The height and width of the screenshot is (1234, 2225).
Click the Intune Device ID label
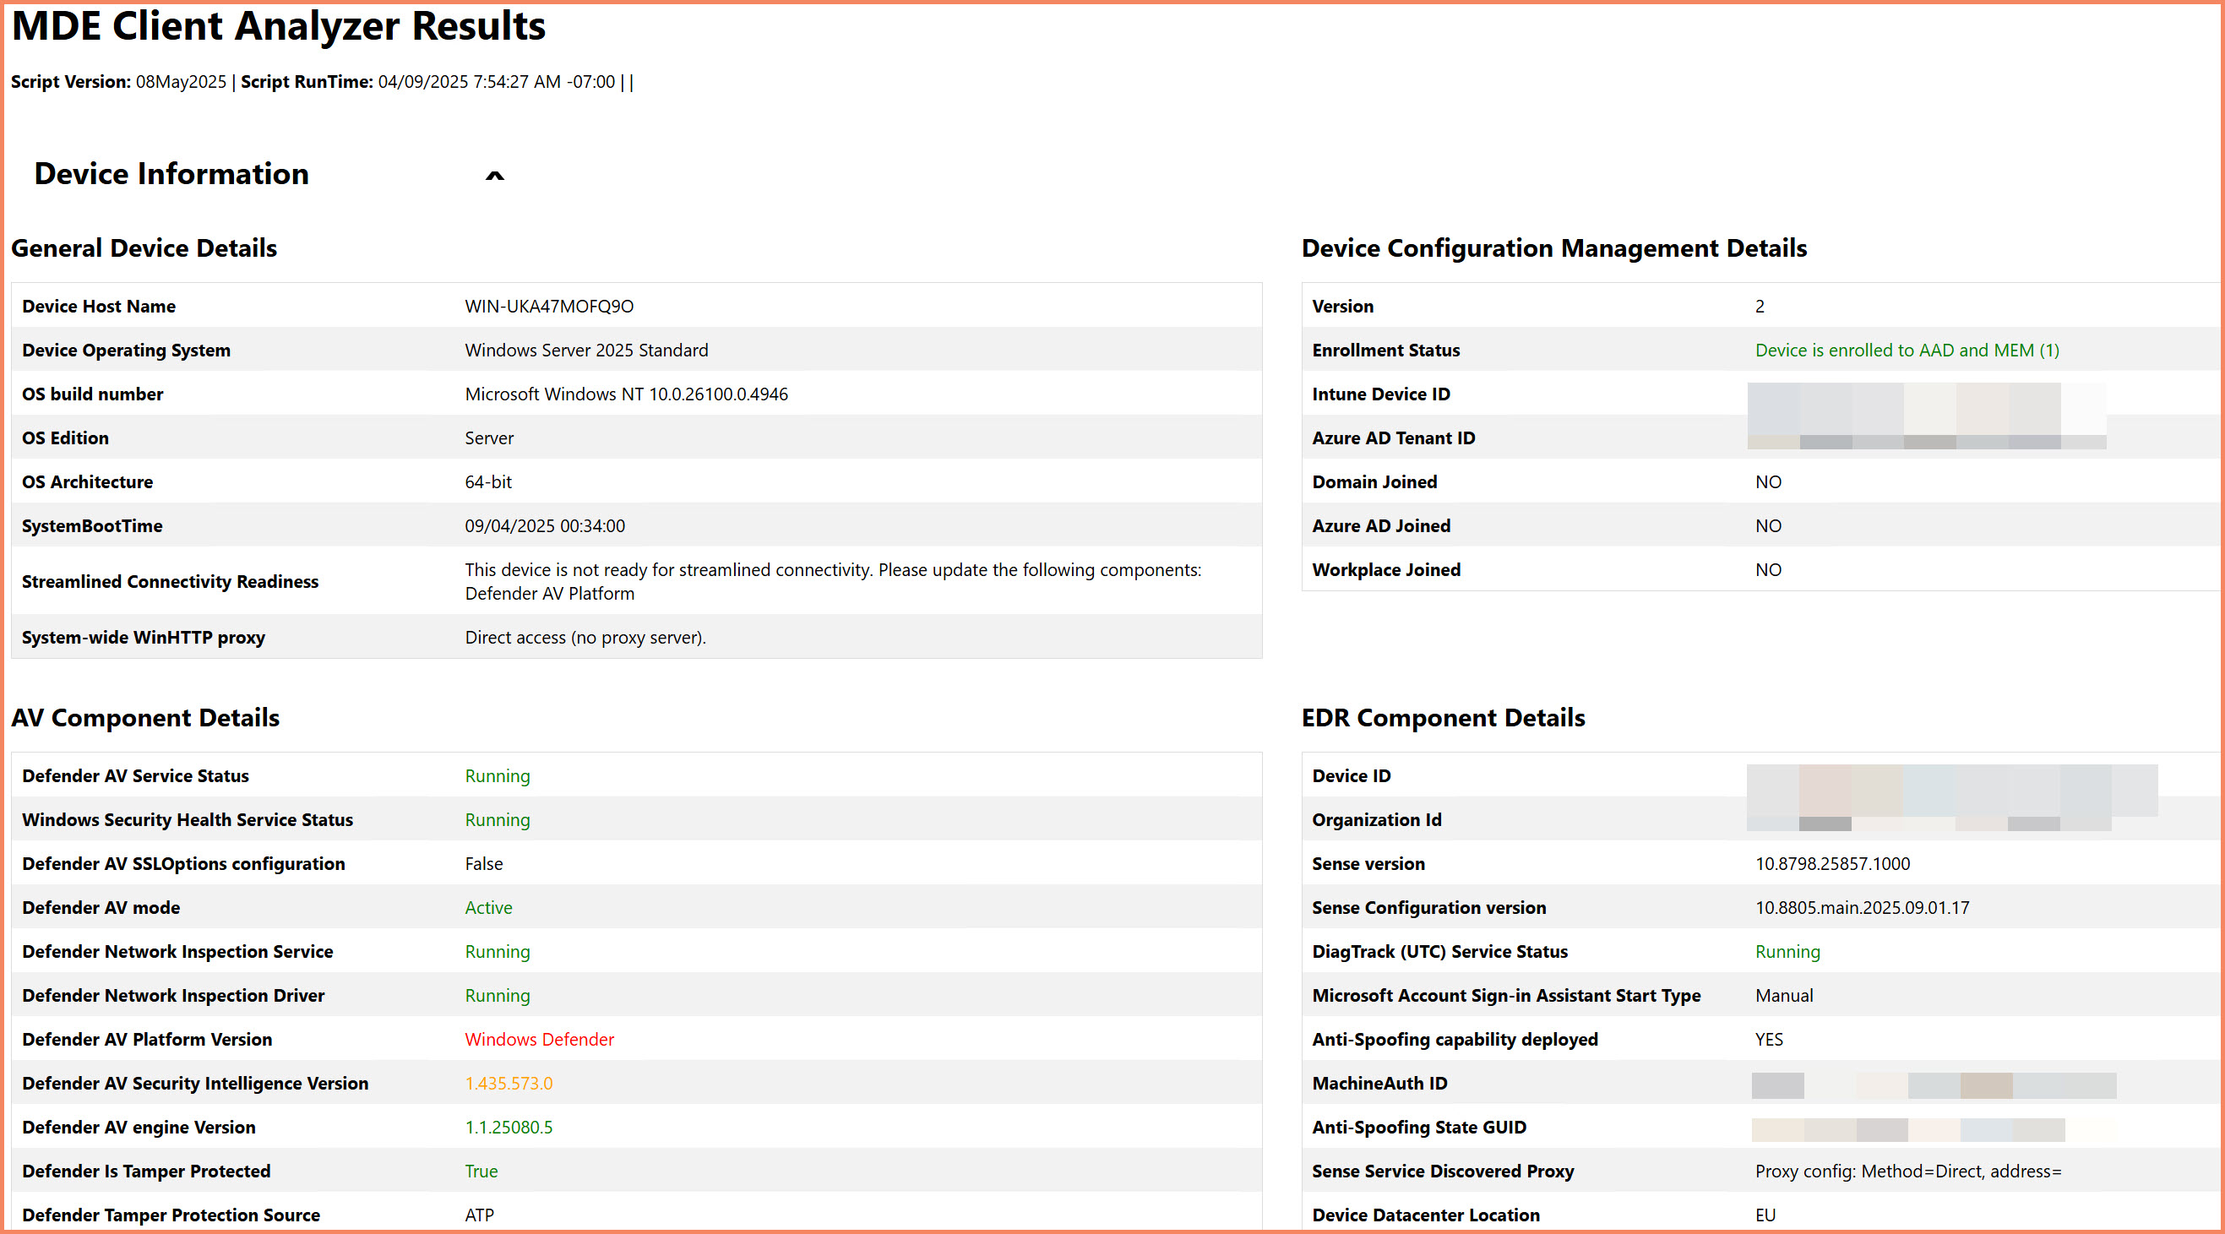point(1381,394)
